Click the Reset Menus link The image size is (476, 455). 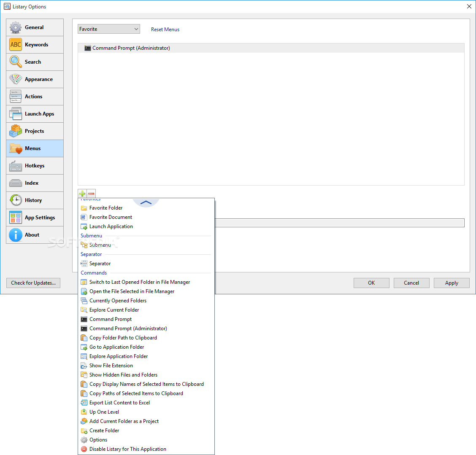click(x=165, y=30)
